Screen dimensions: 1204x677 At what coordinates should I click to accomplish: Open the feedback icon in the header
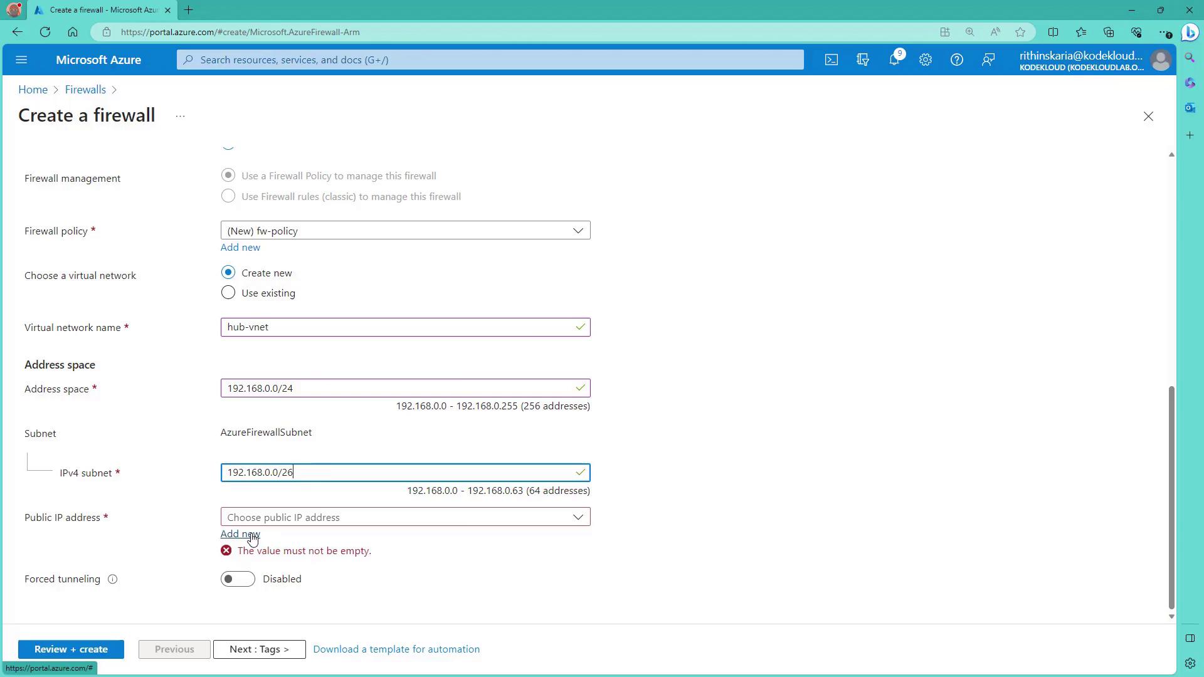pyautogui.click(x=988, y=60)
